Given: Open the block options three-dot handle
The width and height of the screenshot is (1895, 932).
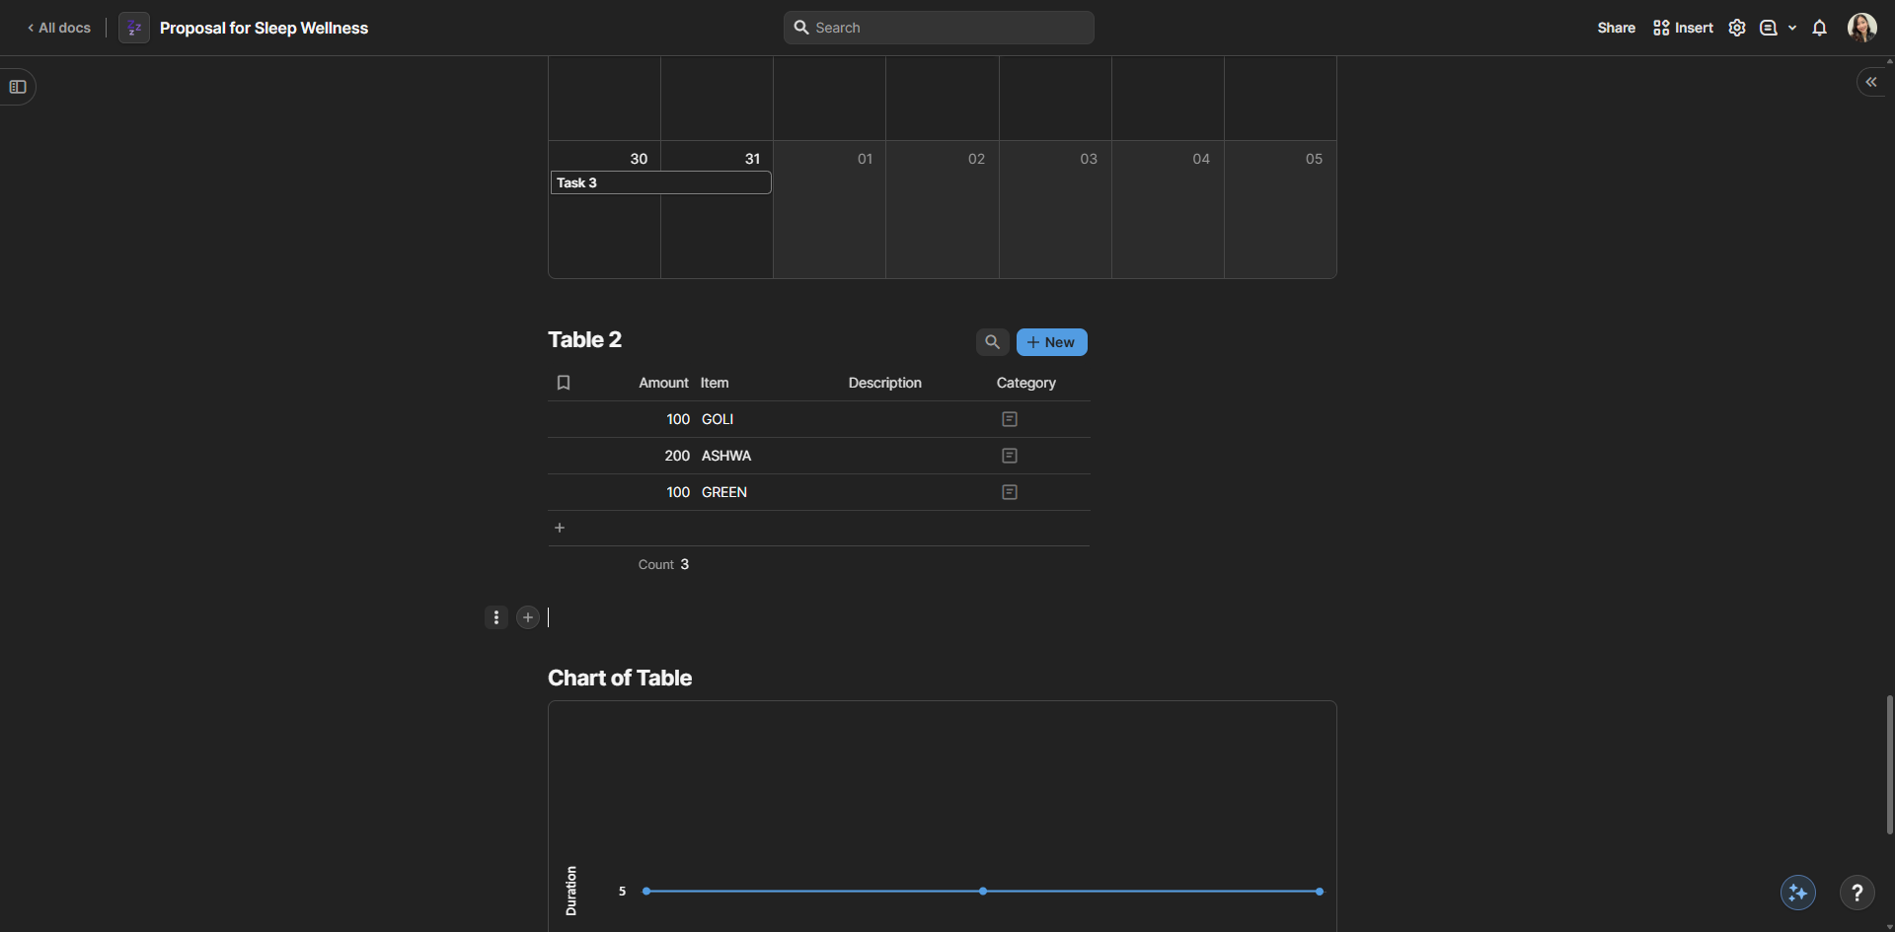Looking at the screenshot, I should [x=496, y=617].
